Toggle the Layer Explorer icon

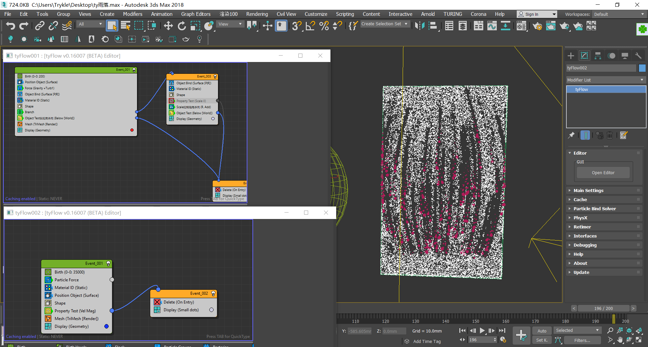point(463,26)
